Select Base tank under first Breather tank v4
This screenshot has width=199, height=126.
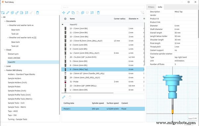(x=16, y=30)
